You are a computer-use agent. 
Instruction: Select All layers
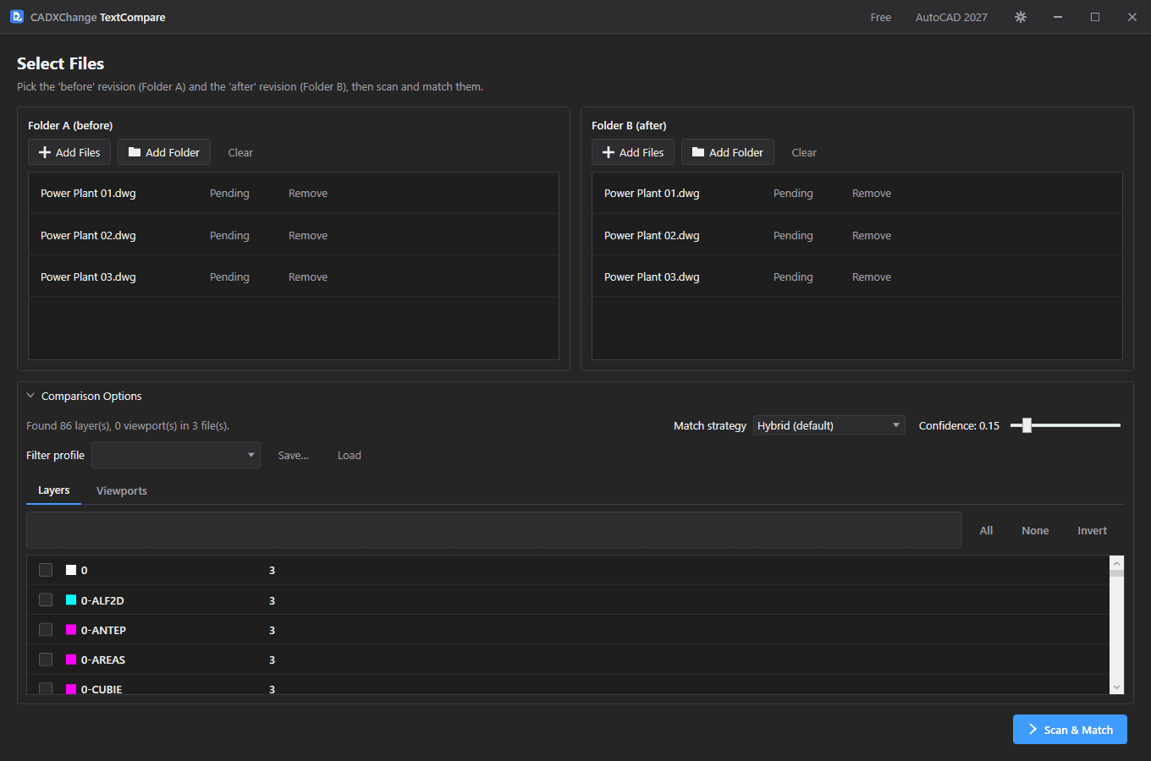986,530
